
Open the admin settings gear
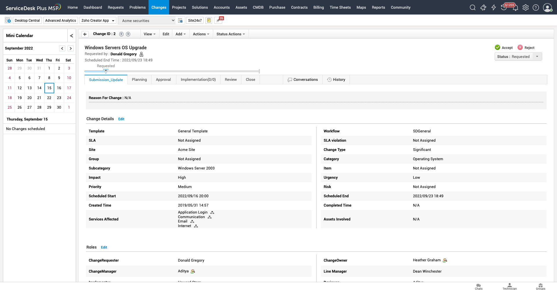click(525, 8)
